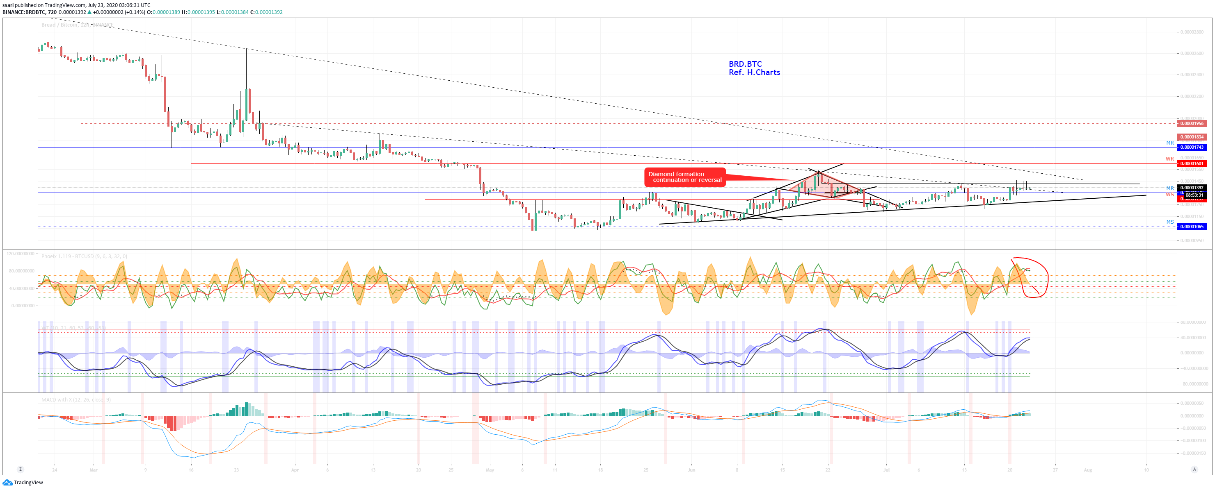Select the WS label on the chart
This screenshot has height=490, width=1215.
point(1170,195)
